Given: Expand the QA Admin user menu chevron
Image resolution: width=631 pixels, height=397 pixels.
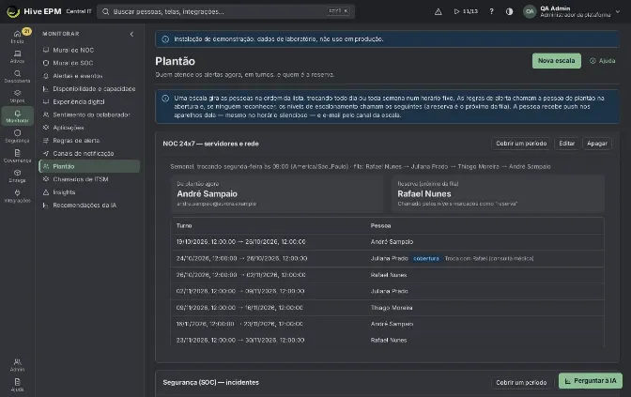Looking at the screenshot, I should 618,11.
